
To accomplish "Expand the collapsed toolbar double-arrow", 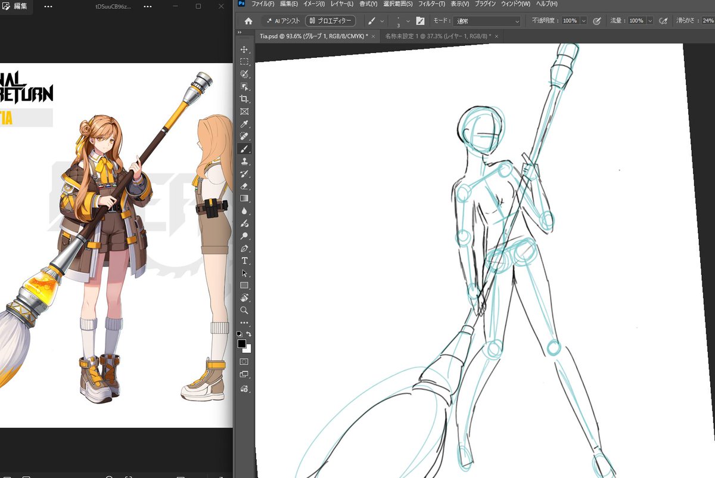I will coord(240,33).
